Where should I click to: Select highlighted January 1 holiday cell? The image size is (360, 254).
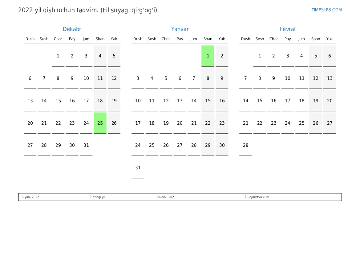(x=208, y=56)
